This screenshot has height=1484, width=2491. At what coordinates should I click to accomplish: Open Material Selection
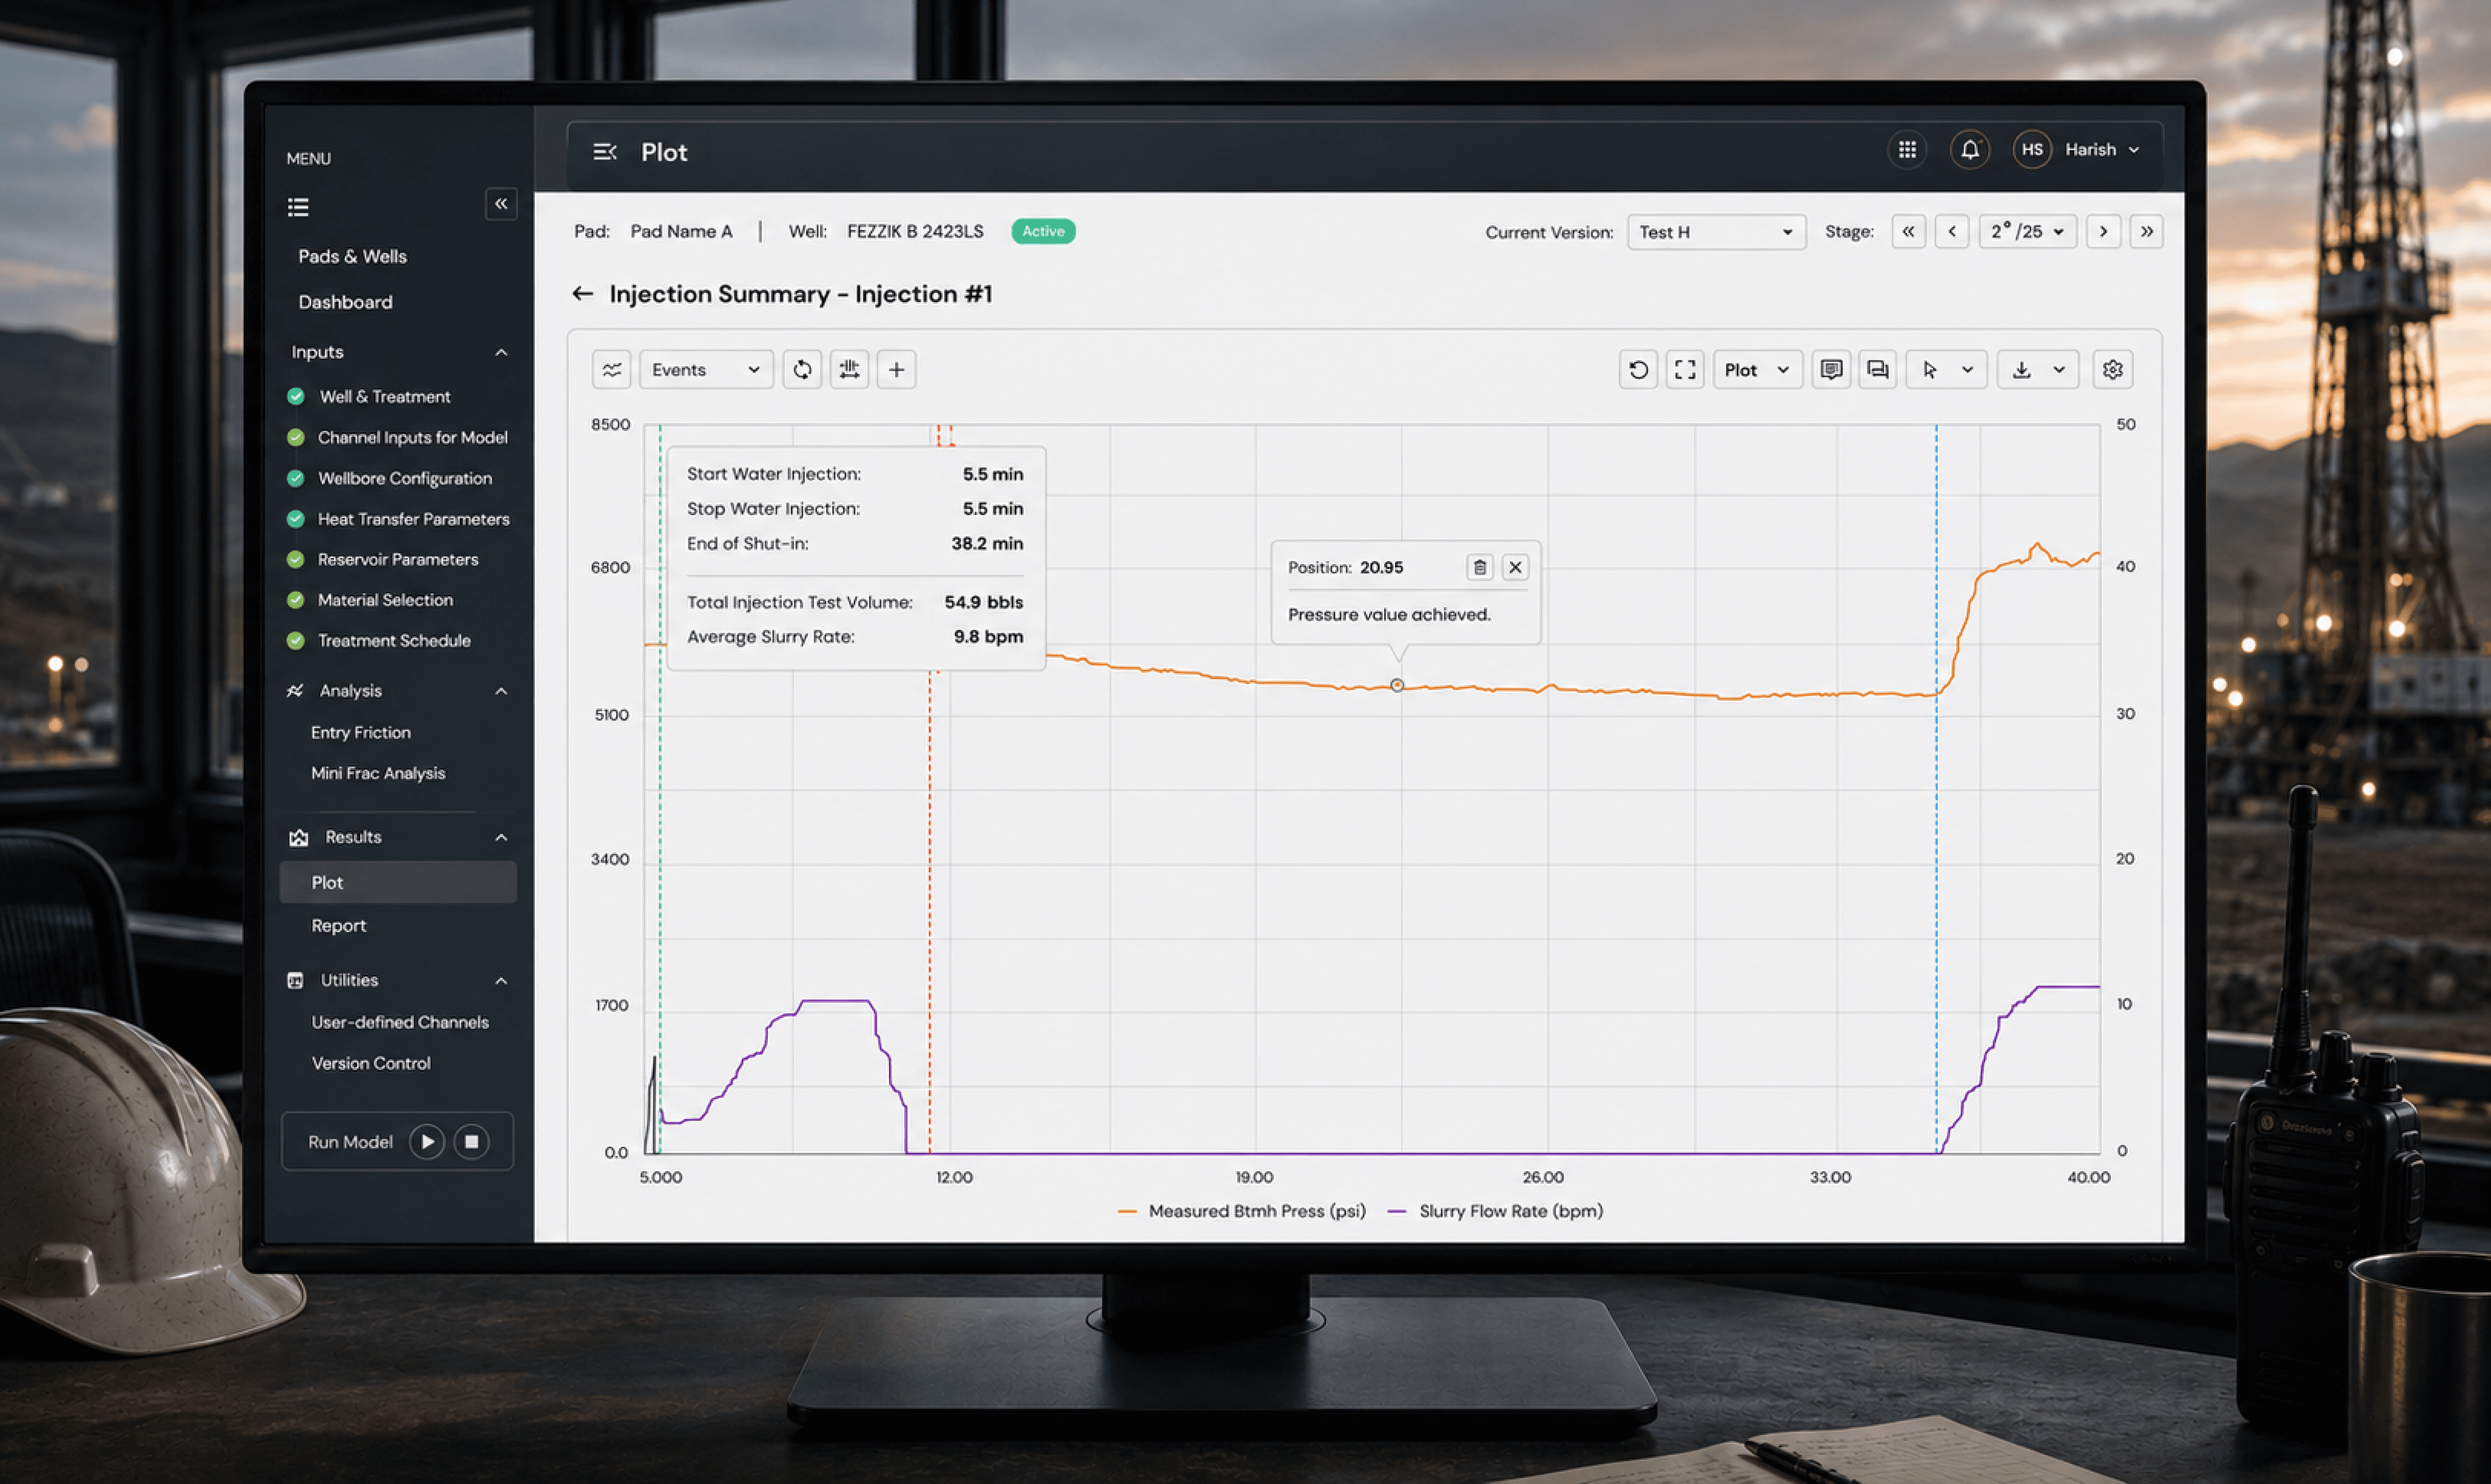click(385, 600)
